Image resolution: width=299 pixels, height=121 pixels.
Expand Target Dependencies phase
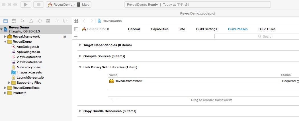point(80,45)
